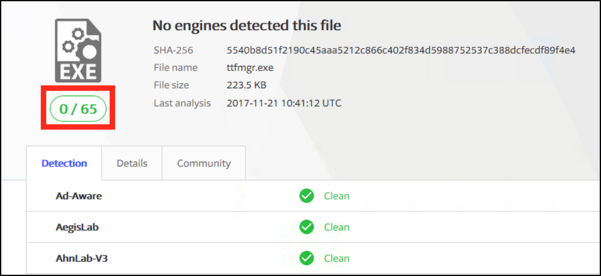Click the file name ttfmgr.exe
This screenshot has width=601, height=276.
tap(250, 68)
